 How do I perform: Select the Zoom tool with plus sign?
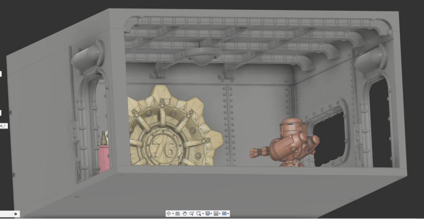click(x=192, y=213)
